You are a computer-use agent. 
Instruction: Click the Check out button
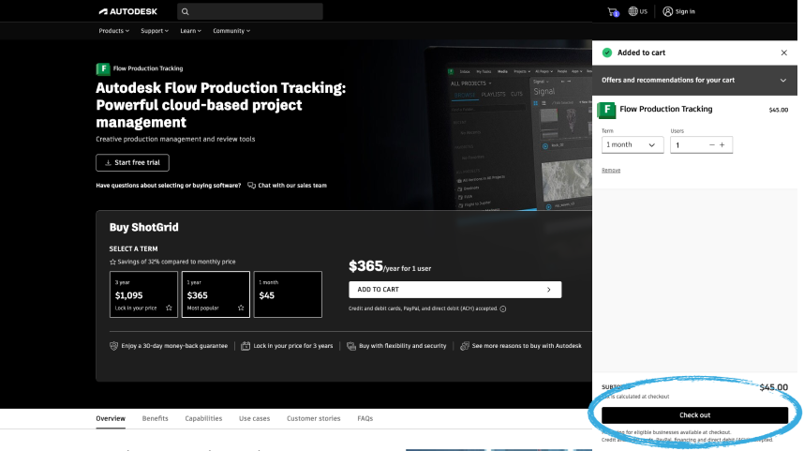pos(694,415)
